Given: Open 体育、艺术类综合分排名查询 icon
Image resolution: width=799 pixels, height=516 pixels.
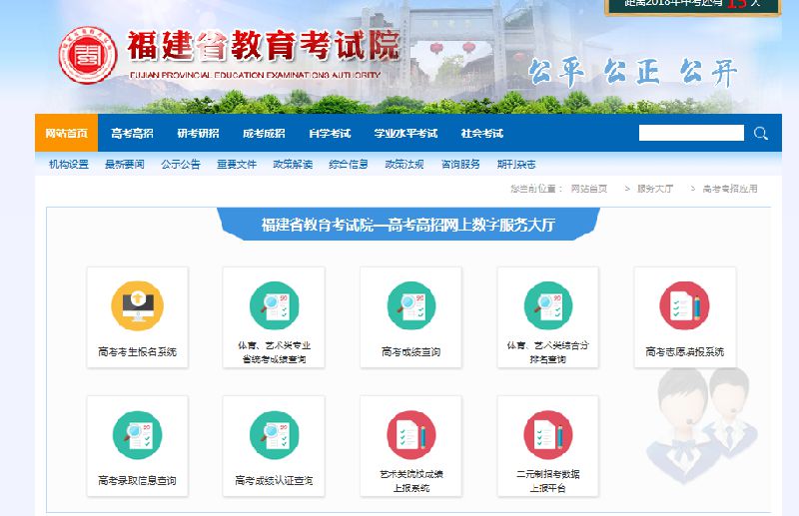Looking at the screenshot, I should pos(548,305).
